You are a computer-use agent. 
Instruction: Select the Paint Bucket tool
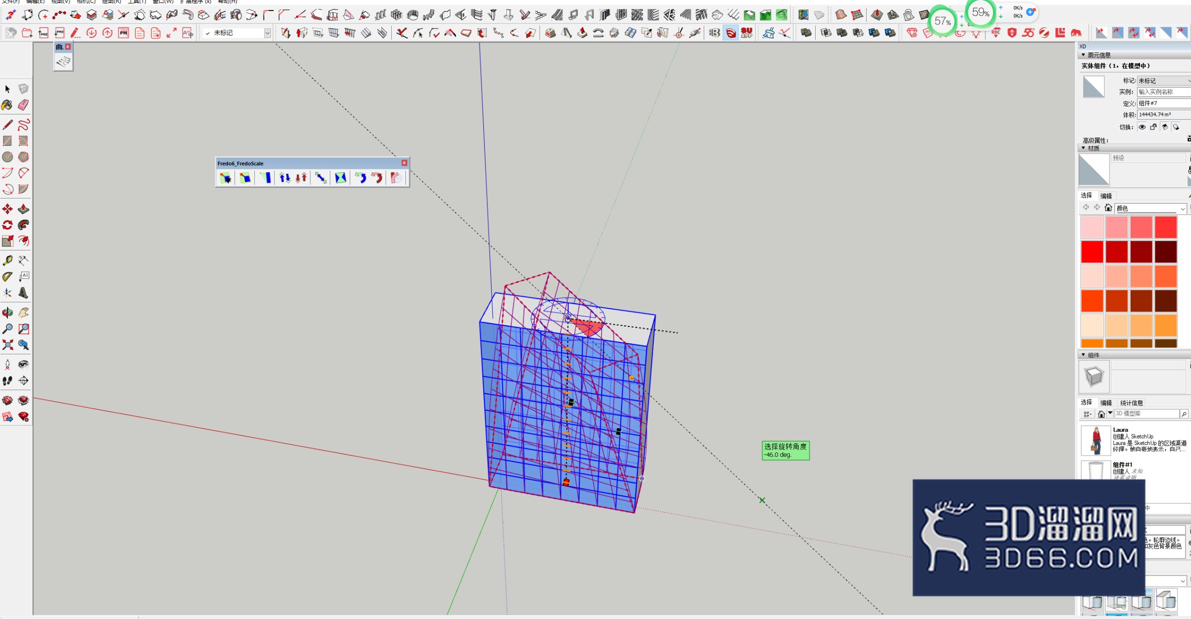pyautogui.click(x=7, y=105)
